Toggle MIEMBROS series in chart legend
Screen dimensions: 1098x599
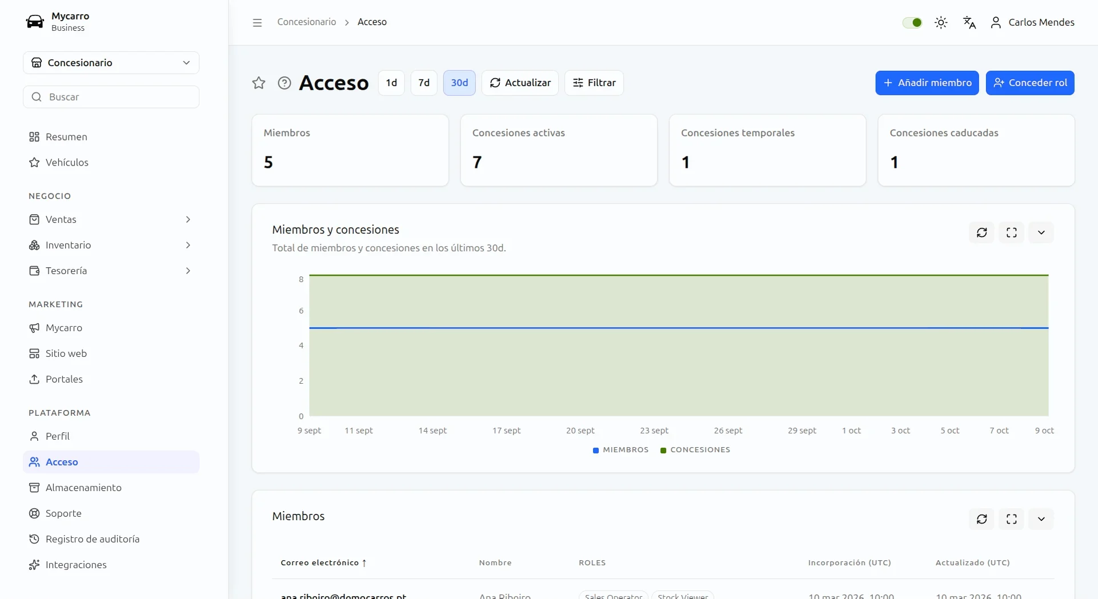pyautogui.click(x=620, y=450)
